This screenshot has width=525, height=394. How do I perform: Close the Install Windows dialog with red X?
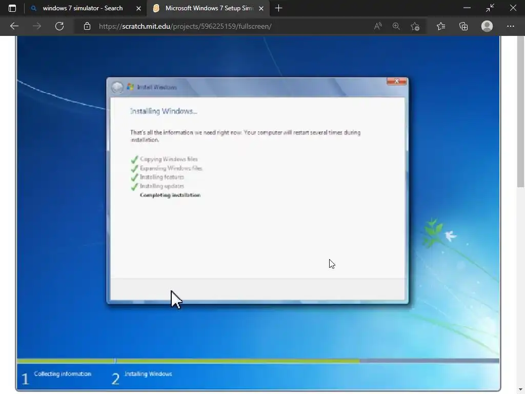click(397, 82)
